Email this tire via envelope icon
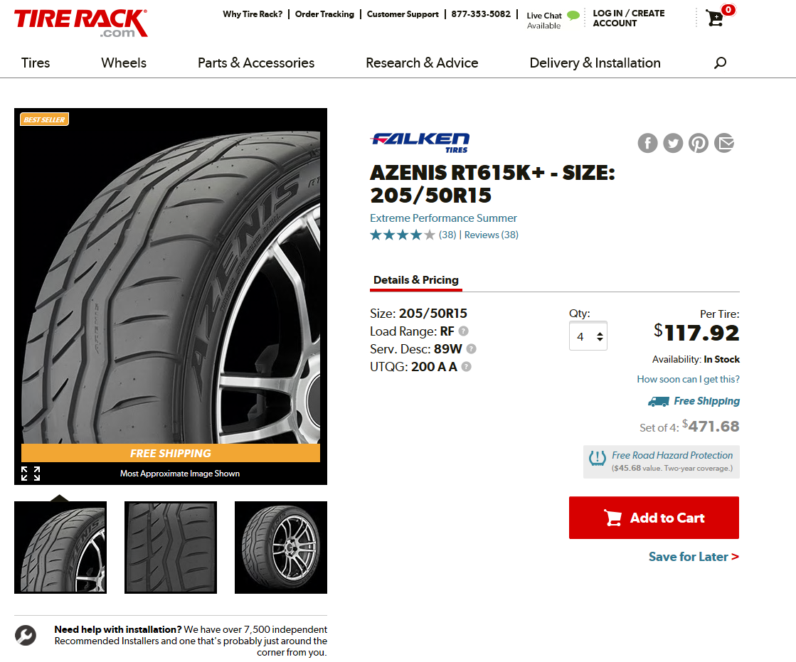Image resolution: width=796 pixels, height=662 pixels. (724, 143)
